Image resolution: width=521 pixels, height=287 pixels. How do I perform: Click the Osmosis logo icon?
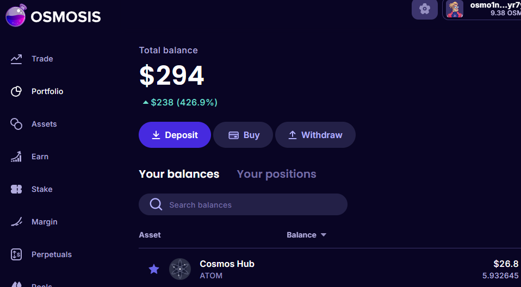(x=16, y=16)
